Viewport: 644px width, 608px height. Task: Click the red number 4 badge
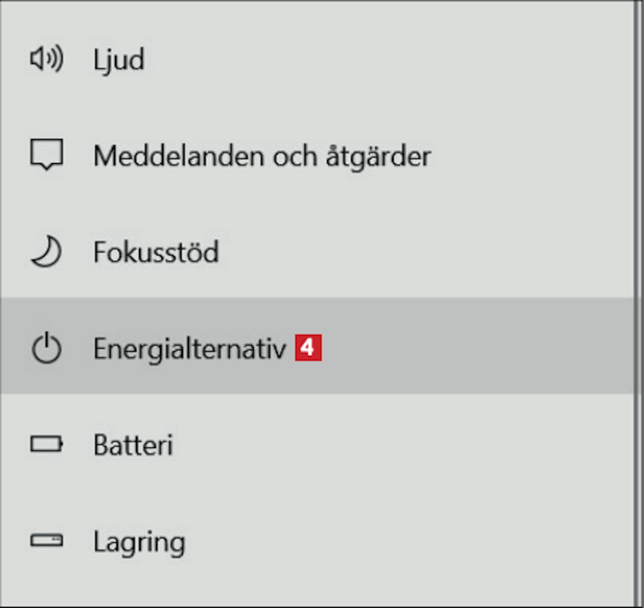point(308,347)
